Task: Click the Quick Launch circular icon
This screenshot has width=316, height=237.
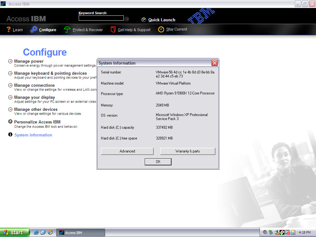Action: [x=144, y=20]
